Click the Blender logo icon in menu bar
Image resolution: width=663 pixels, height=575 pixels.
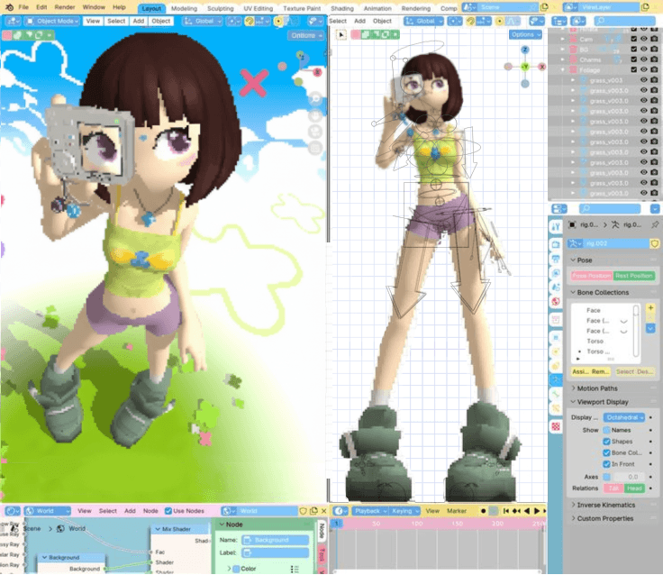click(x=8, y=7)
